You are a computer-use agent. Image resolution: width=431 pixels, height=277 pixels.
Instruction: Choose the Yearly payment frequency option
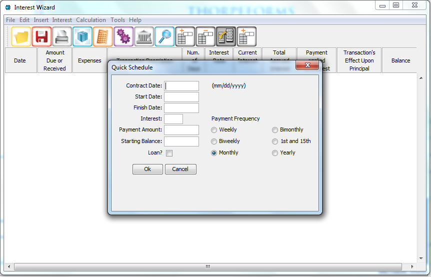tap(275, 153)
